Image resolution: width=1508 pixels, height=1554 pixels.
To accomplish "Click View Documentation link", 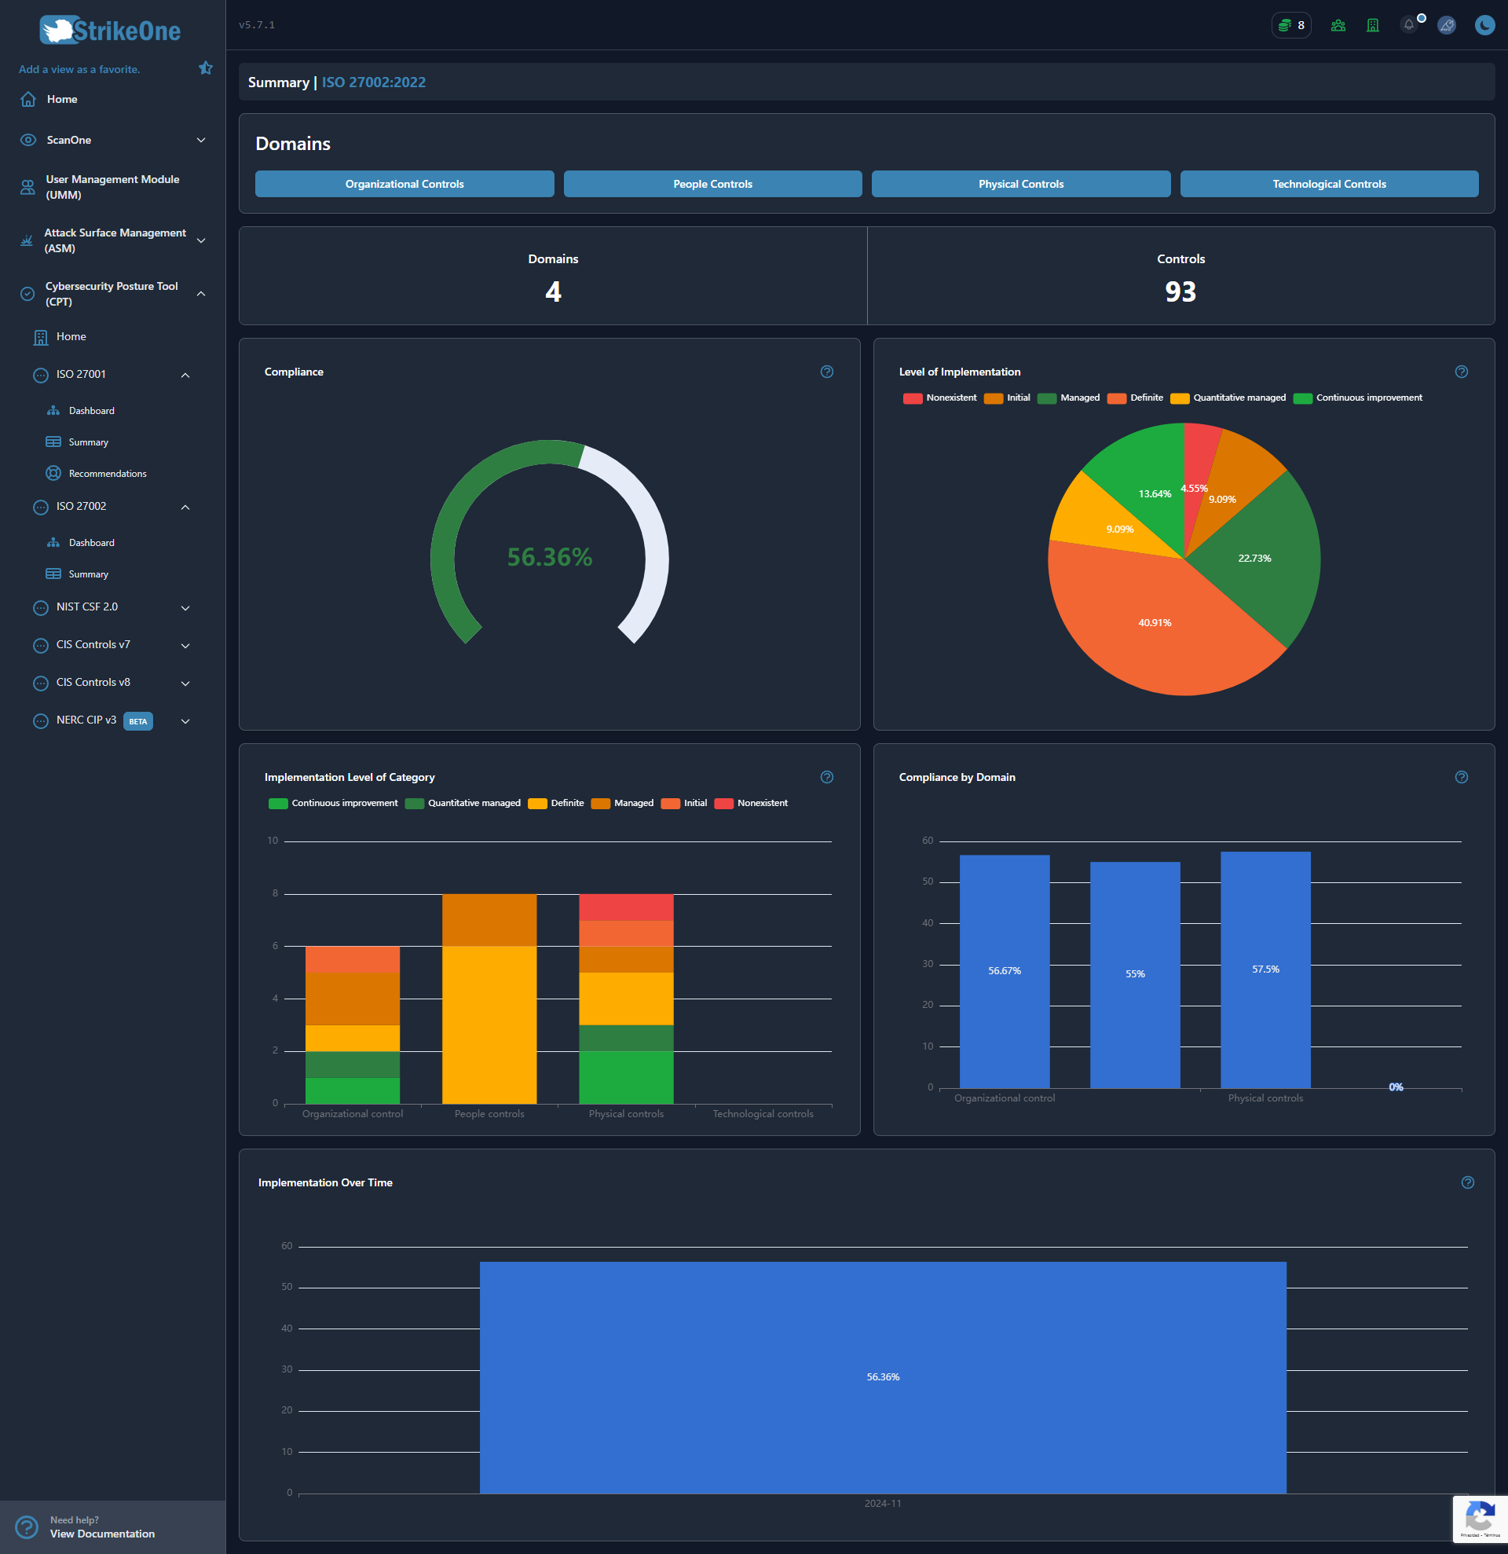I will pos(102,1534).
